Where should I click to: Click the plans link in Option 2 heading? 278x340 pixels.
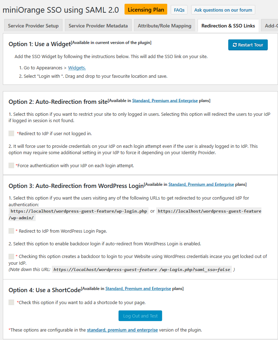point(165,100)
